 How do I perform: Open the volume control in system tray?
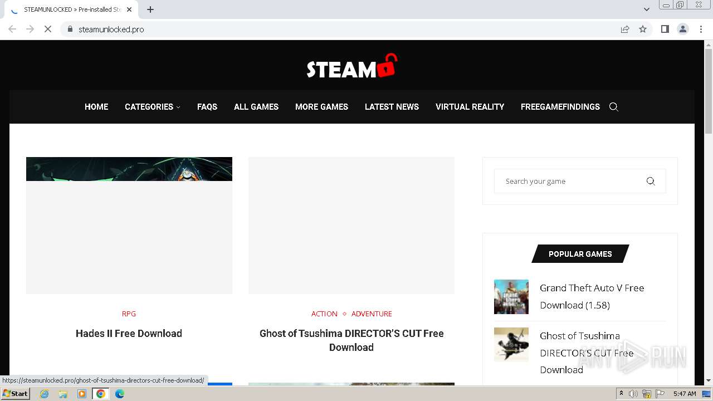[x=633, y=394]
